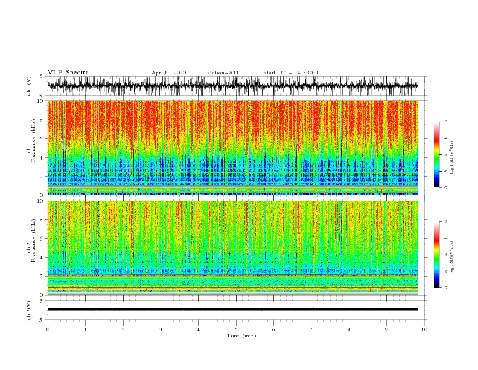
Task: Click the "9" tick on the time axis
Action: (x=386, y=329)
